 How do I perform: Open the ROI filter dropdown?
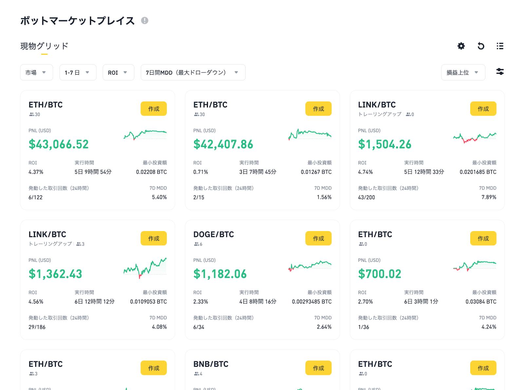(118, 72)
